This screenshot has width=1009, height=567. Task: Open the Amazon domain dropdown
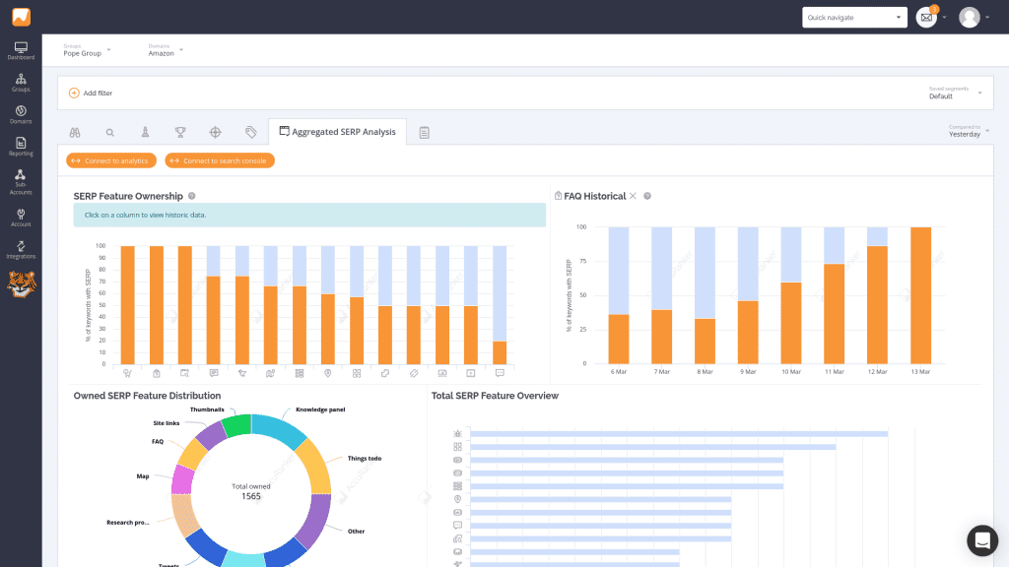coord(163,50)
